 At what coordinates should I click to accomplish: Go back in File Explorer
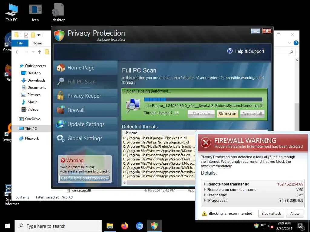17,52
